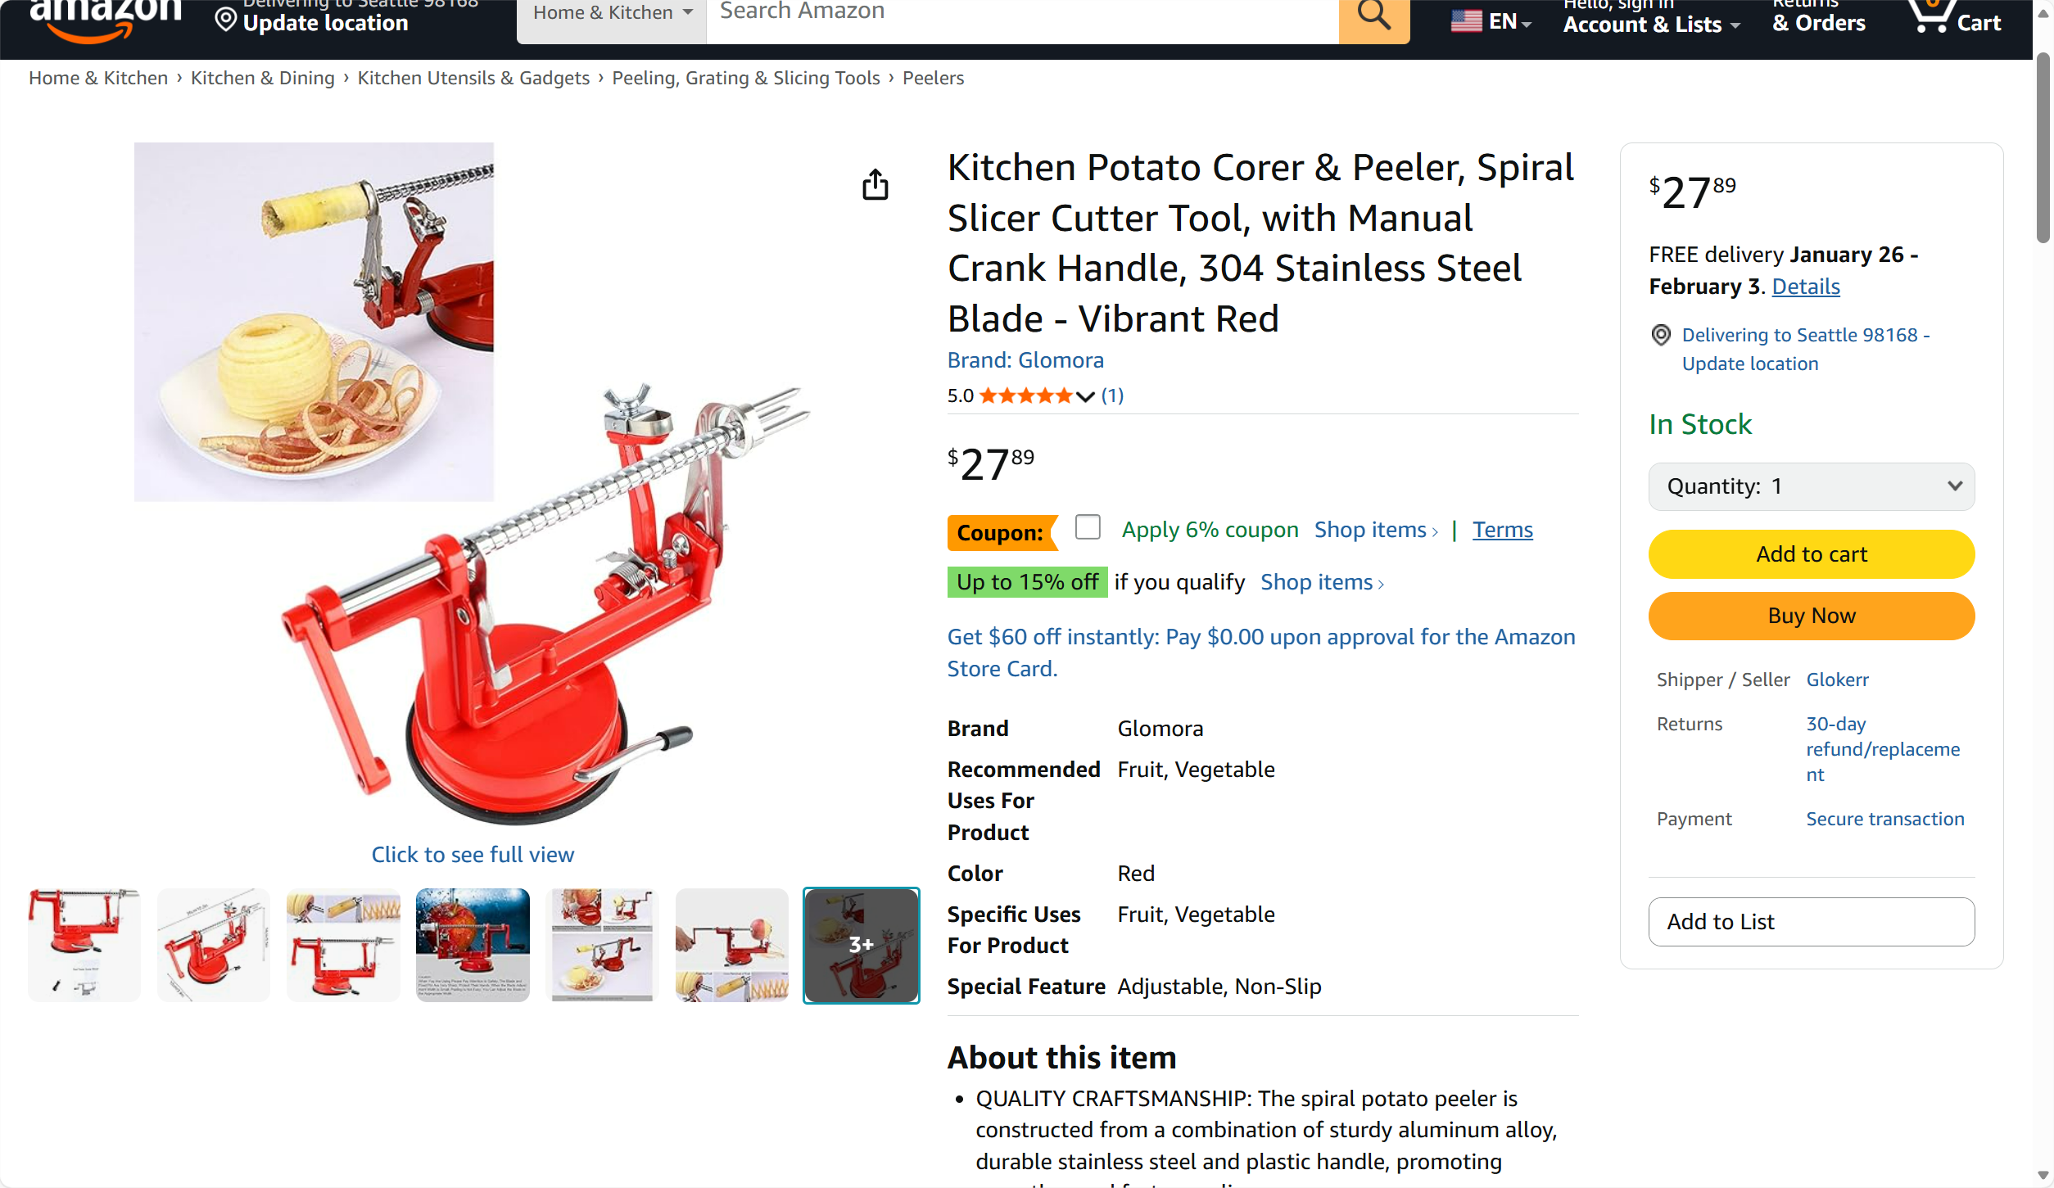Click the orange star rating icons
This screenshot has width=2054, height=1188.
click(1025, 396)
